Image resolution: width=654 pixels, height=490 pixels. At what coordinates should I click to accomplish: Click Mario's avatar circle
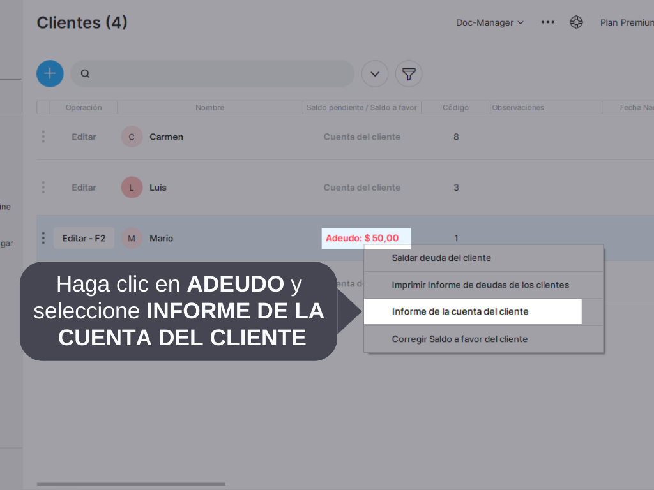[x=132, y=238]
